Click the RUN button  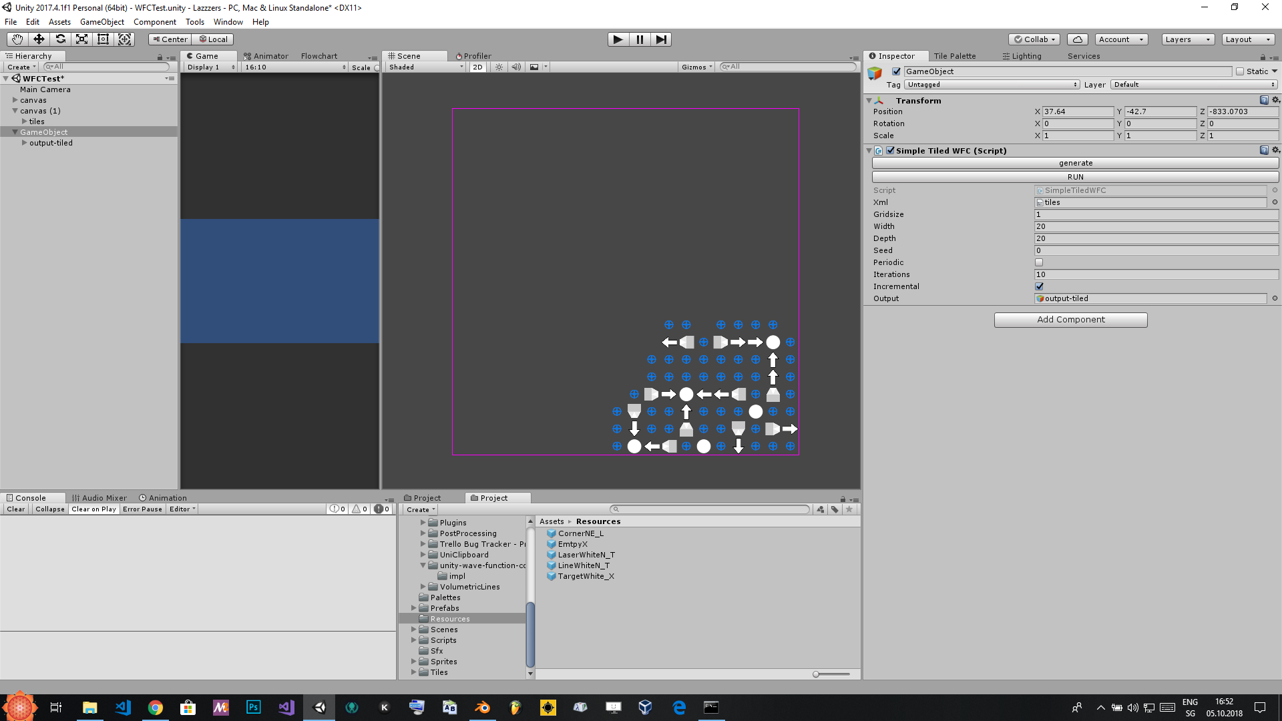(x=1075, y=177)
